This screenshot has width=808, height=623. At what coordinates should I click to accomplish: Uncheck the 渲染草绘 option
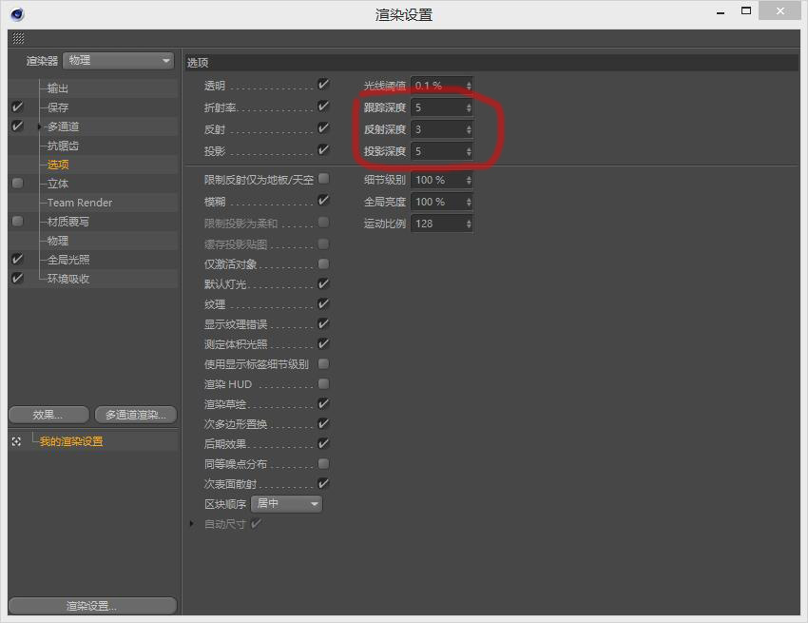click(x=323, y=403)
